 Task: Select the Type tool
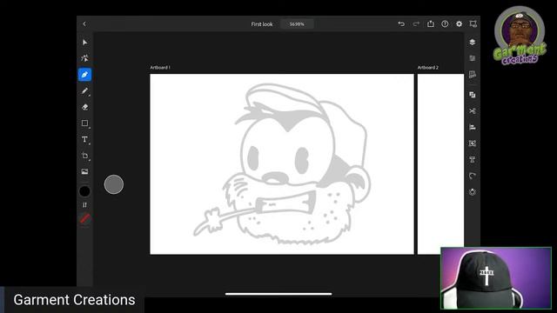pos(84,139)
